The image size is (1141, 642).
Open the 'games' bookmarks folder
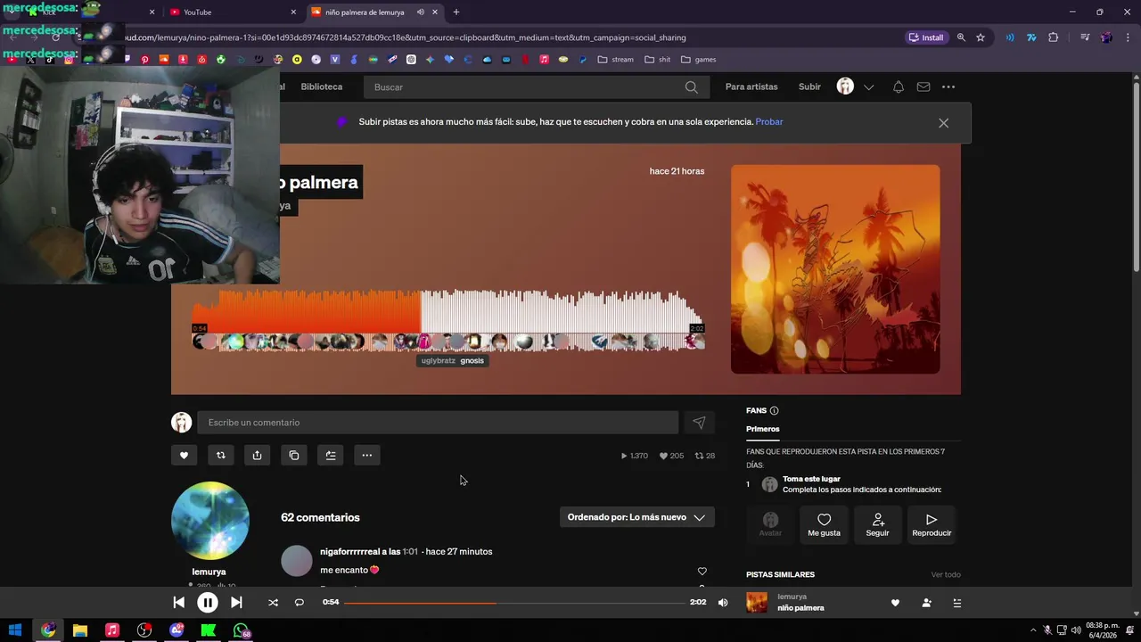point(699,60)
